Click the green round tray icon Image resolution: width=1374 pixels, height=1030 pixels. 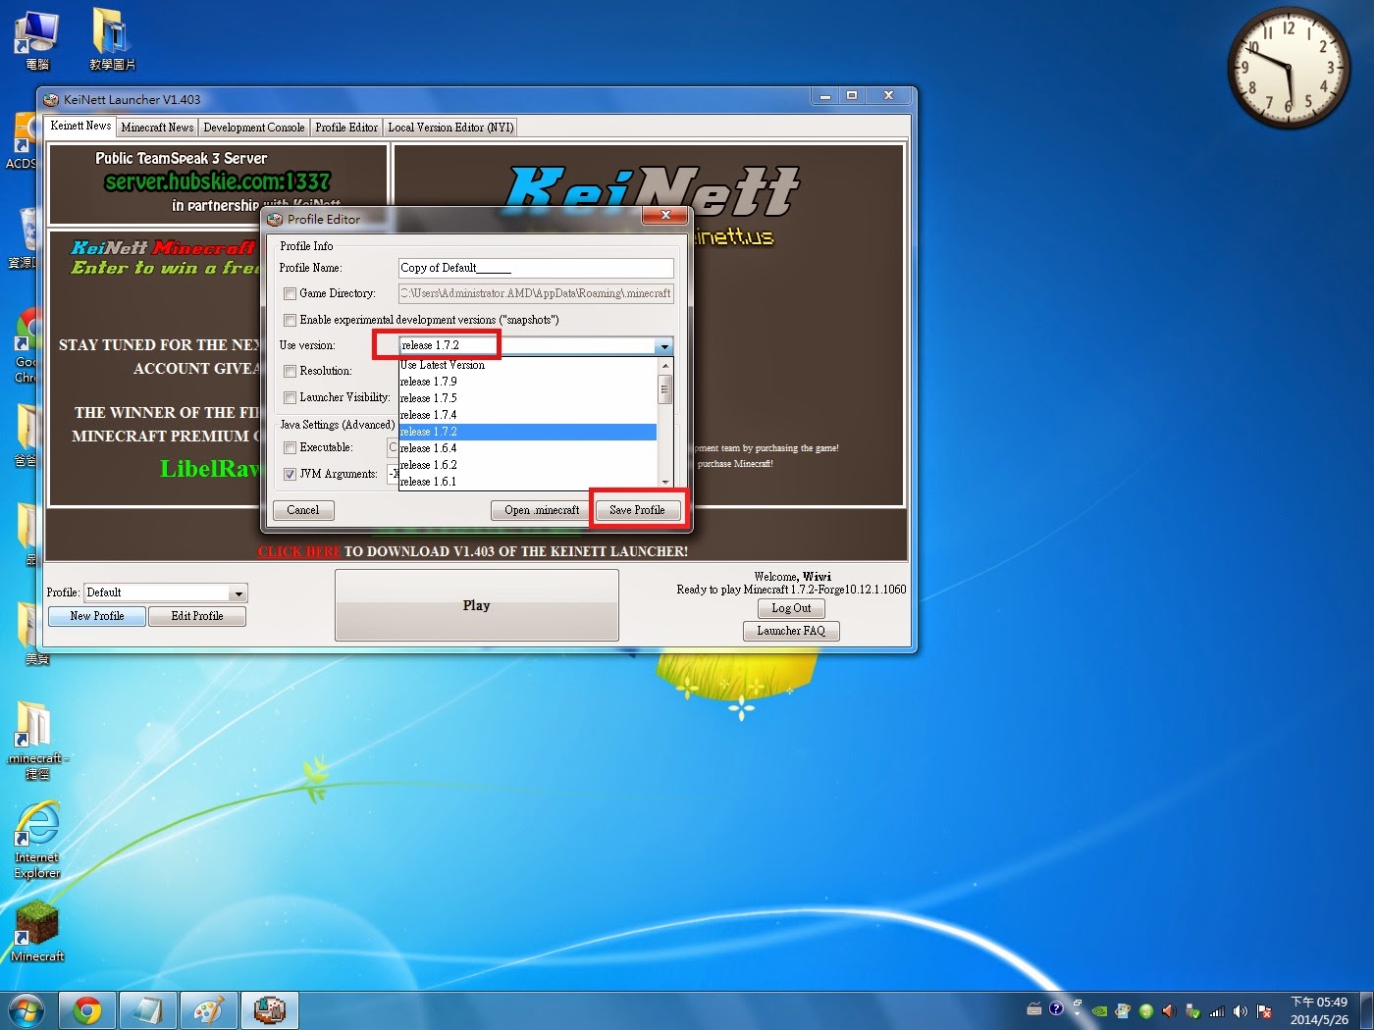click(1145, 1010)
